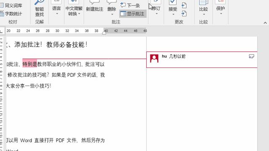Viewport: 269px width, 151px height.
Task: Click the 接受 accept change button
Action: (x=173, y=6)
